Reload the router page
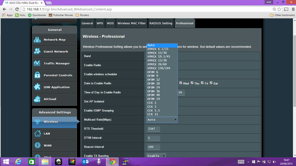296x166 pixels. [x=17, y=9]
